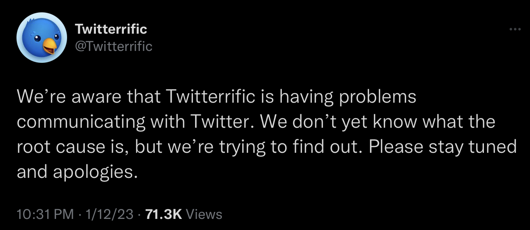The width and height of the screenshot is (530, 230).
Task: Click the tweet's first line beginning We're aware
Action: coord(216,97)
